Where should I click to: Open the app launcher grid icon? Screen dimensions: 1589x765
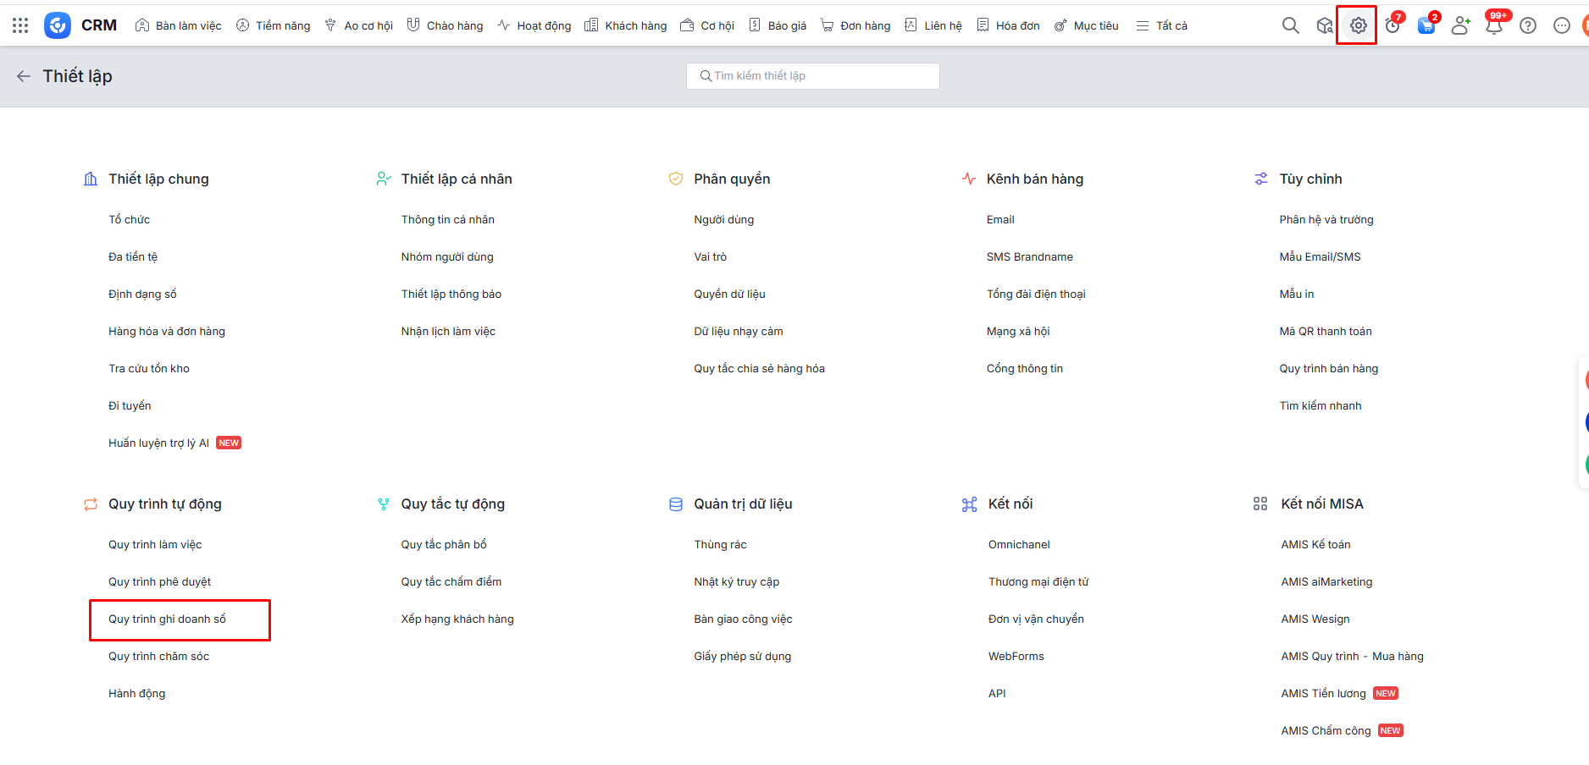(20, 25)
